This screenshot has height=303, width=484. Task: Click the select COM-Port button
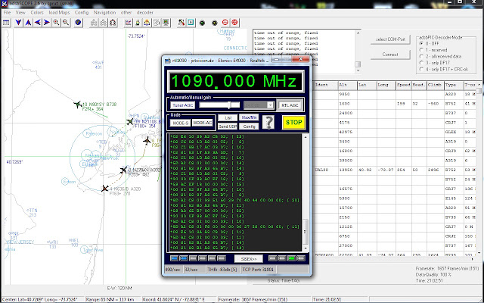pyautogui.click(x=390, y=39)
